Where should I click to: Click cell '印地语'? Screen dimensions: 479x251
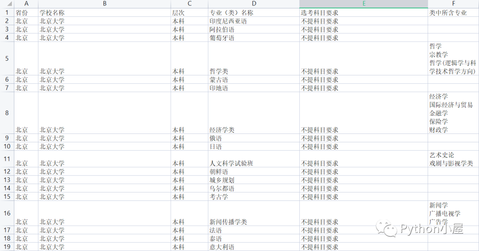[254, 88]
